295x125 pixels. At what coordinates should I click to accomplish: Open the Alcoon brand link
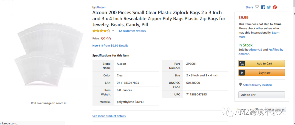(101, 7)
